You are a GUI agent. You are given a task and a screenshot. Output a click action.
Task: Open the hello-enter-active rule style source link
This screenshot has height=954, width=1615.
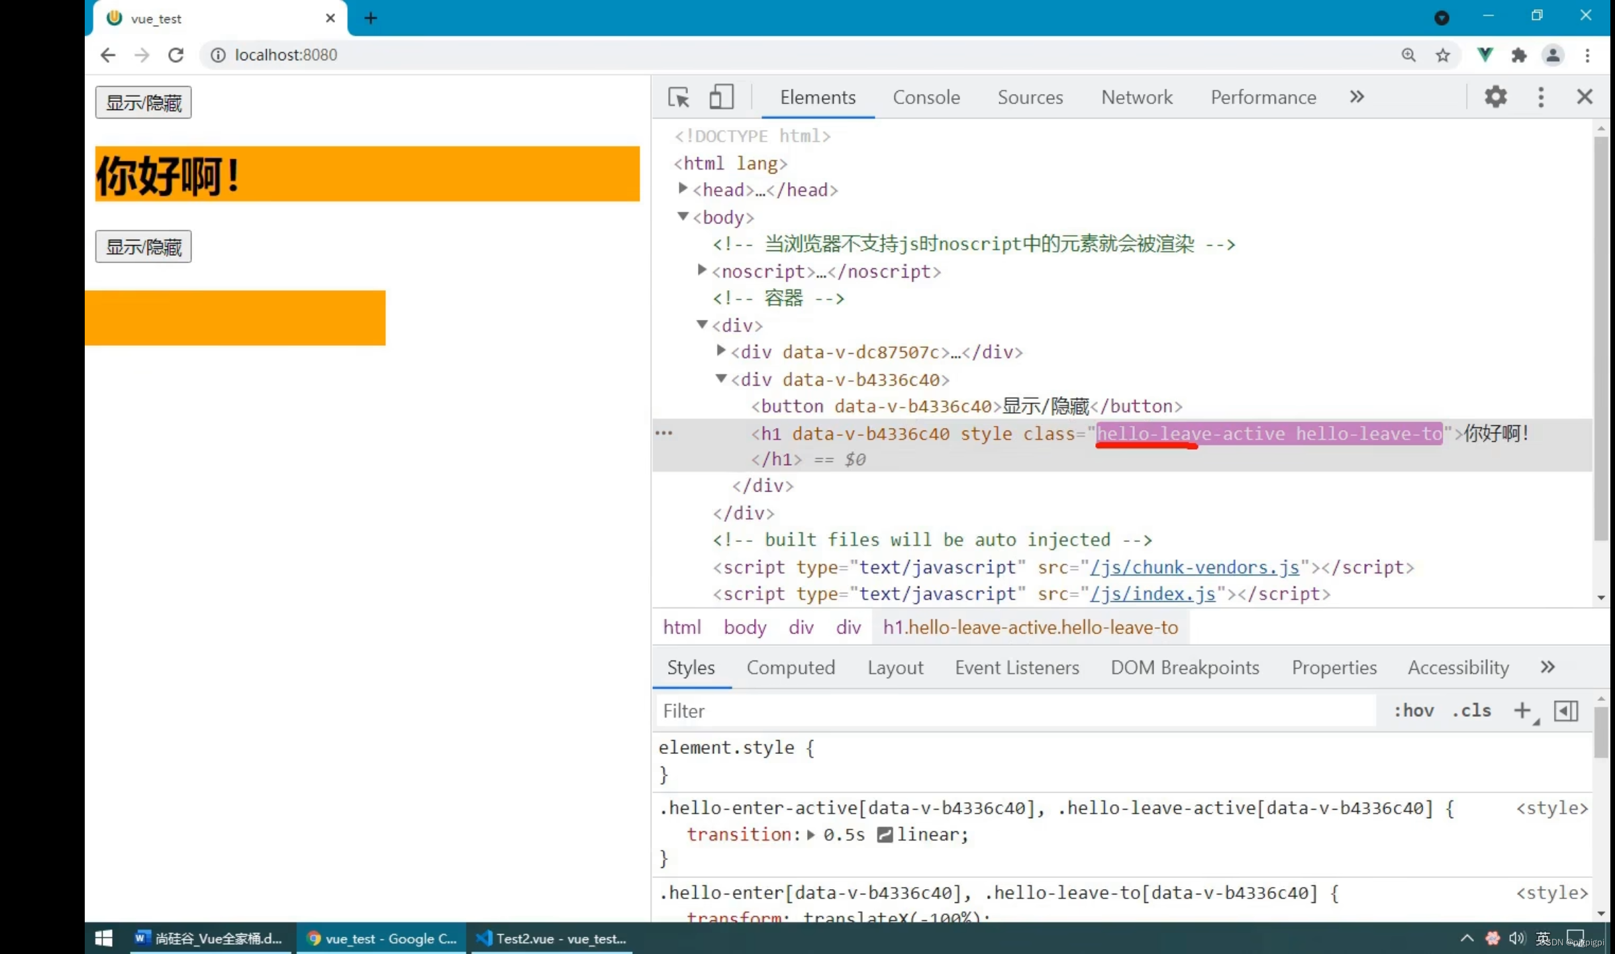(x=1551, y=808)
